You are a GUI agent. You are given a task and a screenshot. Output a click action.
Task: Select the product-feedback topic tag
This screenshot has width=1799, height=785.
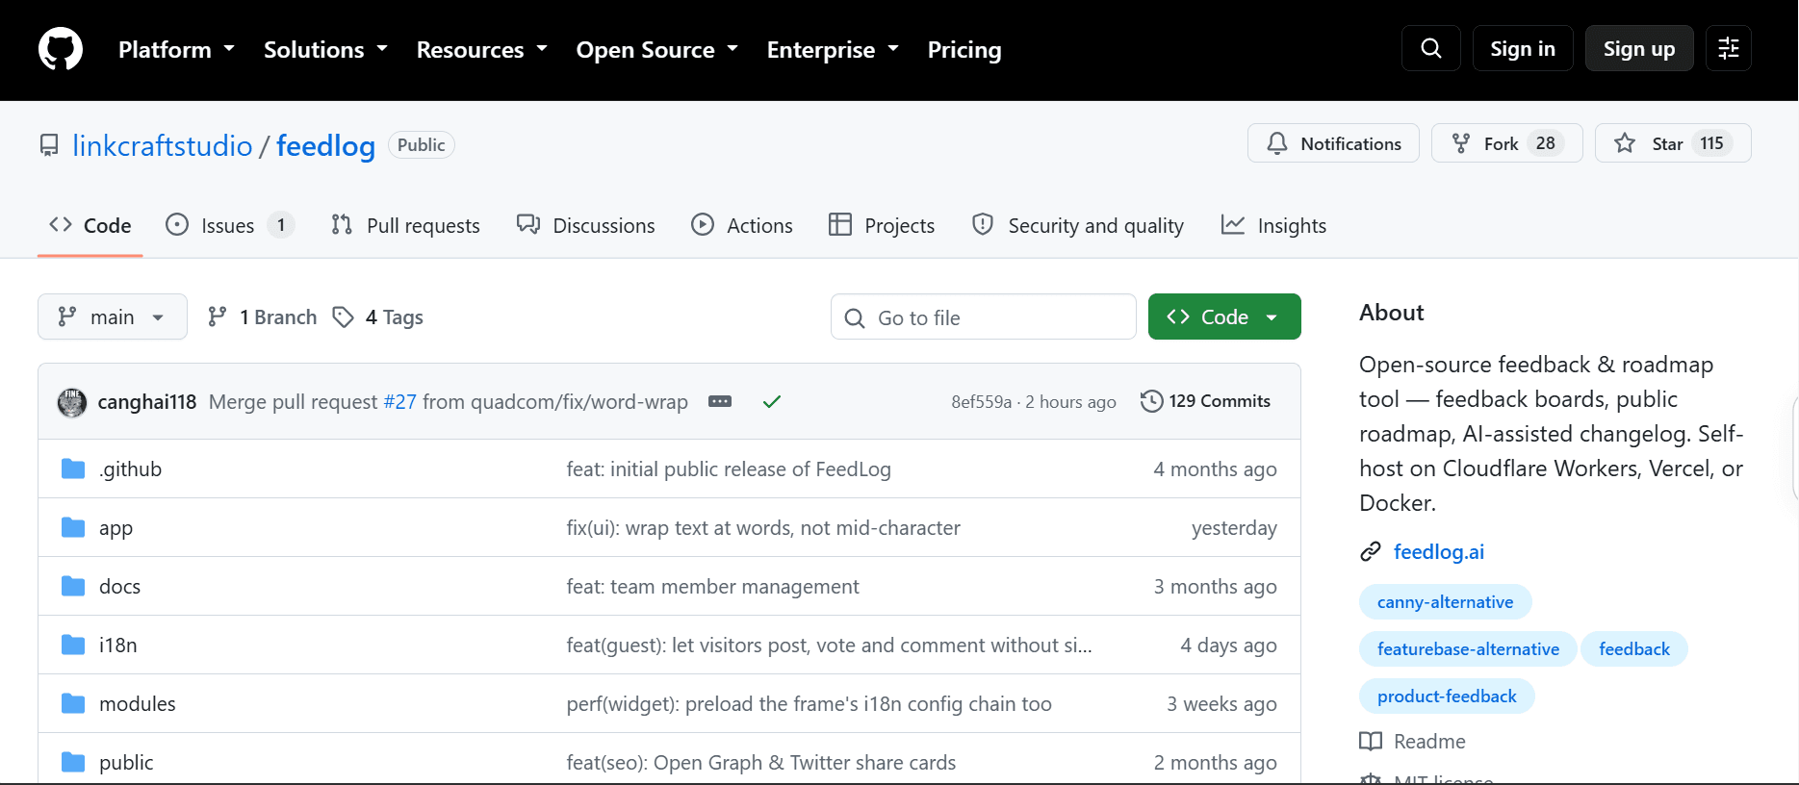pyautogui.click(x=1447, y=696)
